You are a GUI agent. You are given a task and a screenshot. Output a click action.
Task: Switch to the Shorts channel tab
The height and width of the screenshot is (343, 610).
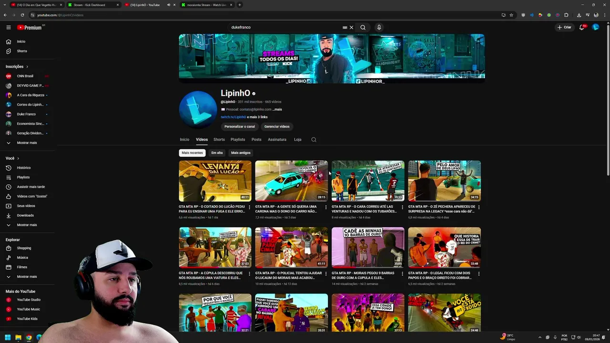tap(219, 140)
